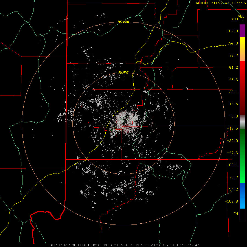
Task: Click the -94.2 legend value
Action: 232,189
